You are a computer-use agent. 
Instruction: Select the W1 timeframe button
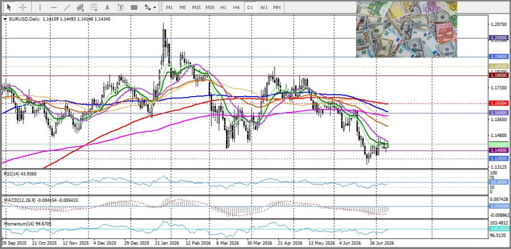[263, 7]
